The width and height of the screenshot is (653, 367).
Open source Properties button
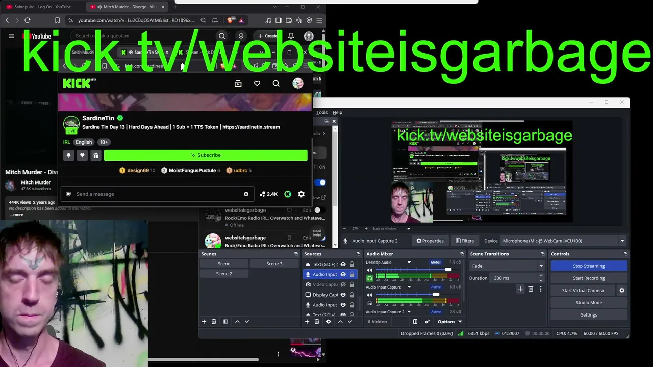[x=430, y=241]
